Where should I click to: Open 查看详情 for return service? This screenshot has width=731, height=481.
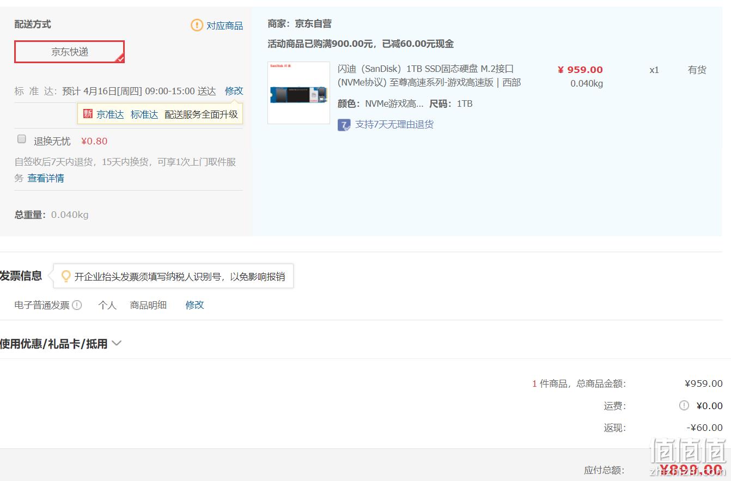click(x=46, y=178)
